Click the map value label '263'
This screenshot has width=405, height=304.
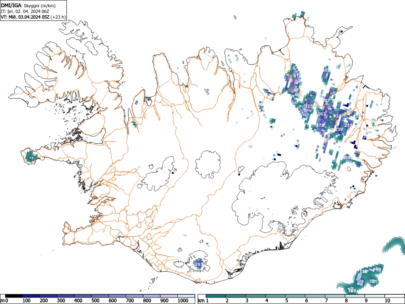tap(322, 114)
